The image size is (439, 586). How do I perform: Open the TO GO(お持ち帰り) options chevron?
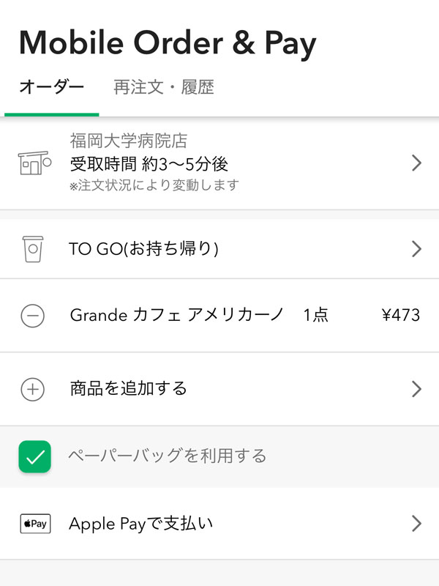click(416, 248)
